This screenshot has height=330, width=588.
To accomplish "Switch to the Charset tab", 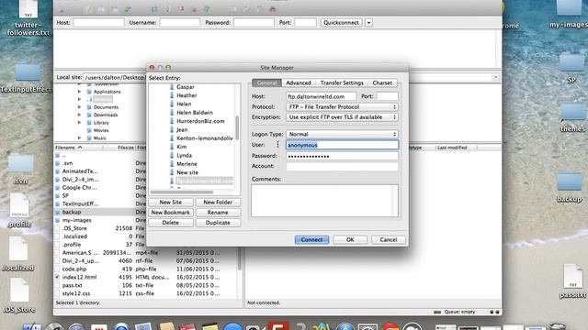I will pyautogui.click(x=382, y=82).
